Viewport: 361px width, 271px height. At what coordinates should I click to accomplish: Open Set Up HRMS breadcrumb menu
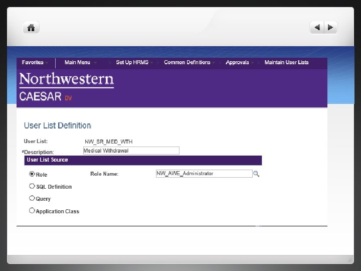[134, 62]
